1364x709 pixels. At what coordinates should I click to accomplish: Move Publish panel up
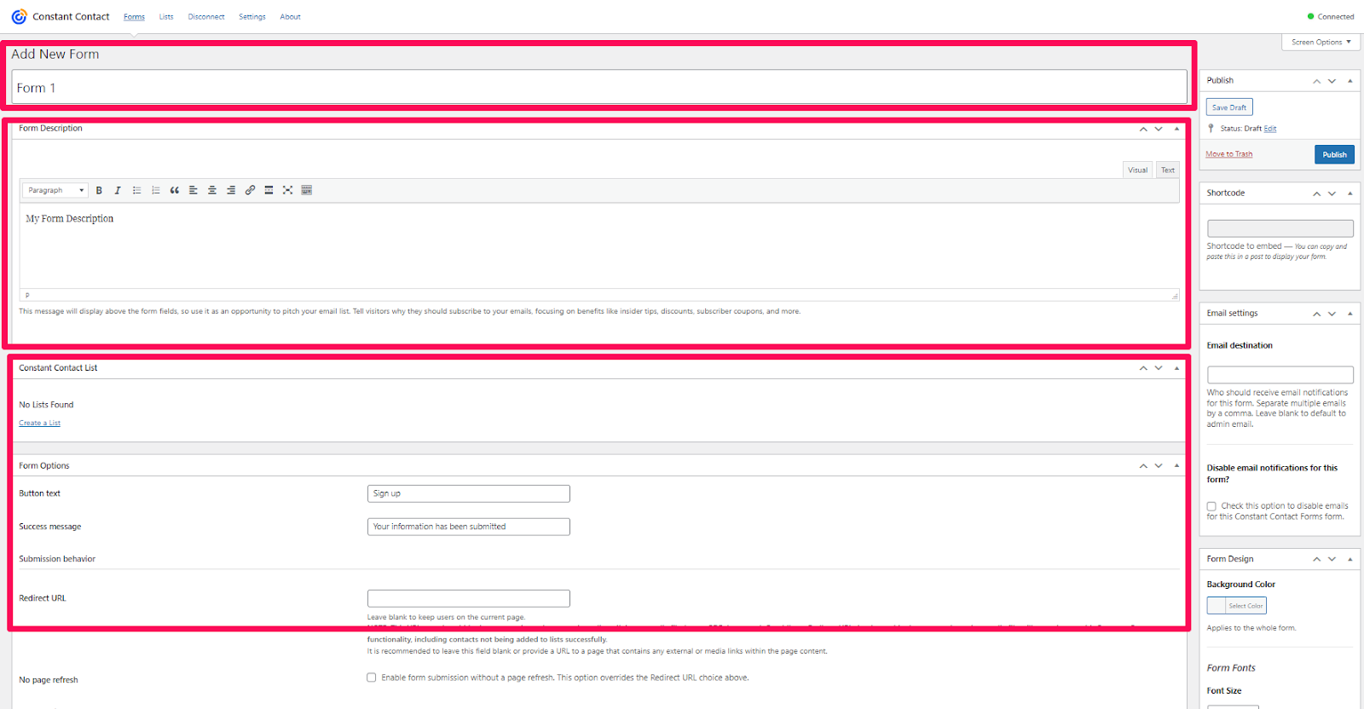pos(1317,81)
